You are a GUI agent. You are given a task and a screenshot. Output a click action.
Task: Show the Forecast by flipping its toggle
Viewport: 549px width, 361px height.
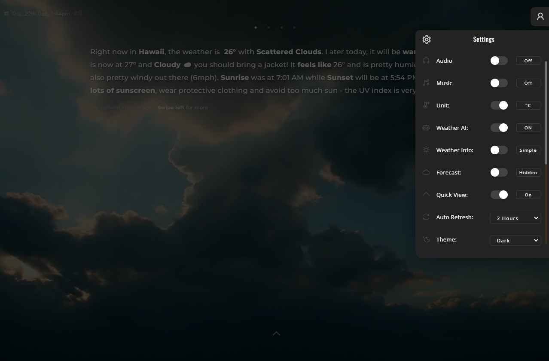[x=499, y=172]
